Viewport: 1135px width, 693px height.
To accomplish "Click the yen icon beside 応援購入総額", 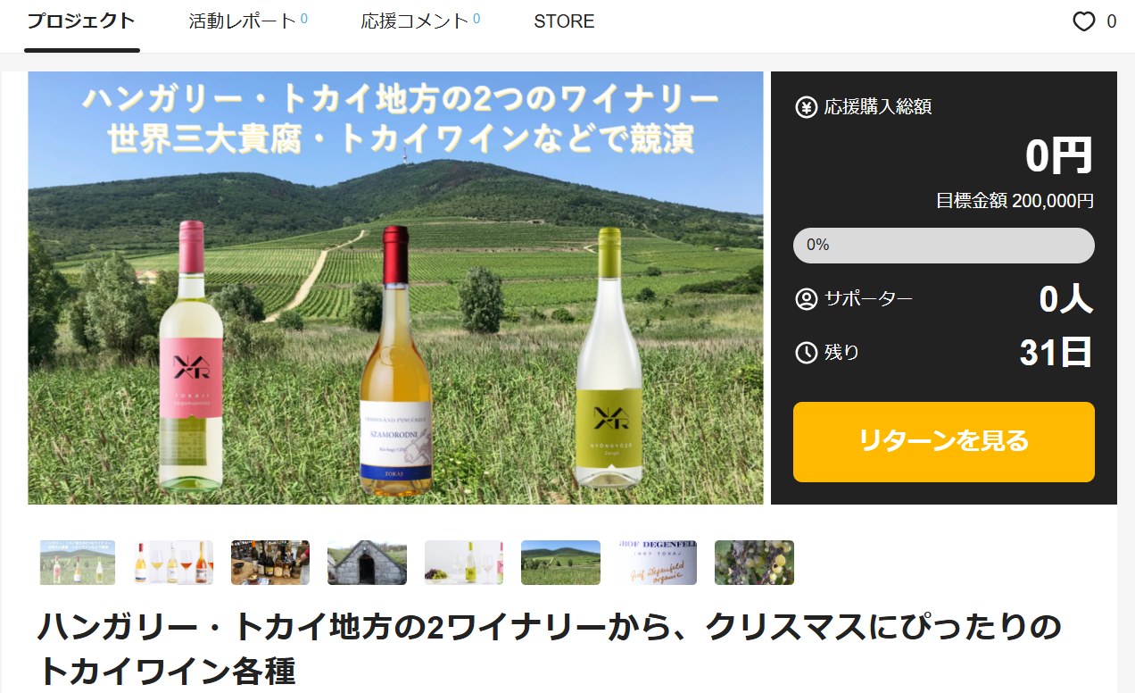I will click(806, 107).
